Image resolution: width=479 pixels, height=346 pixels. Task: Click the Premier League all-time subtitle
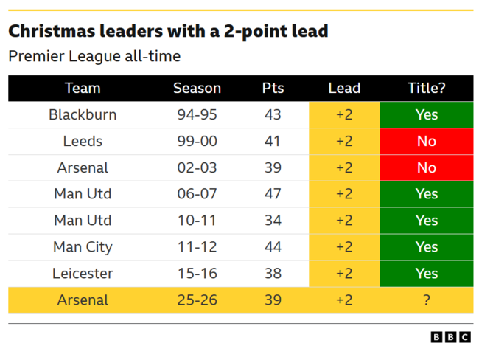(x=94, y=56)
